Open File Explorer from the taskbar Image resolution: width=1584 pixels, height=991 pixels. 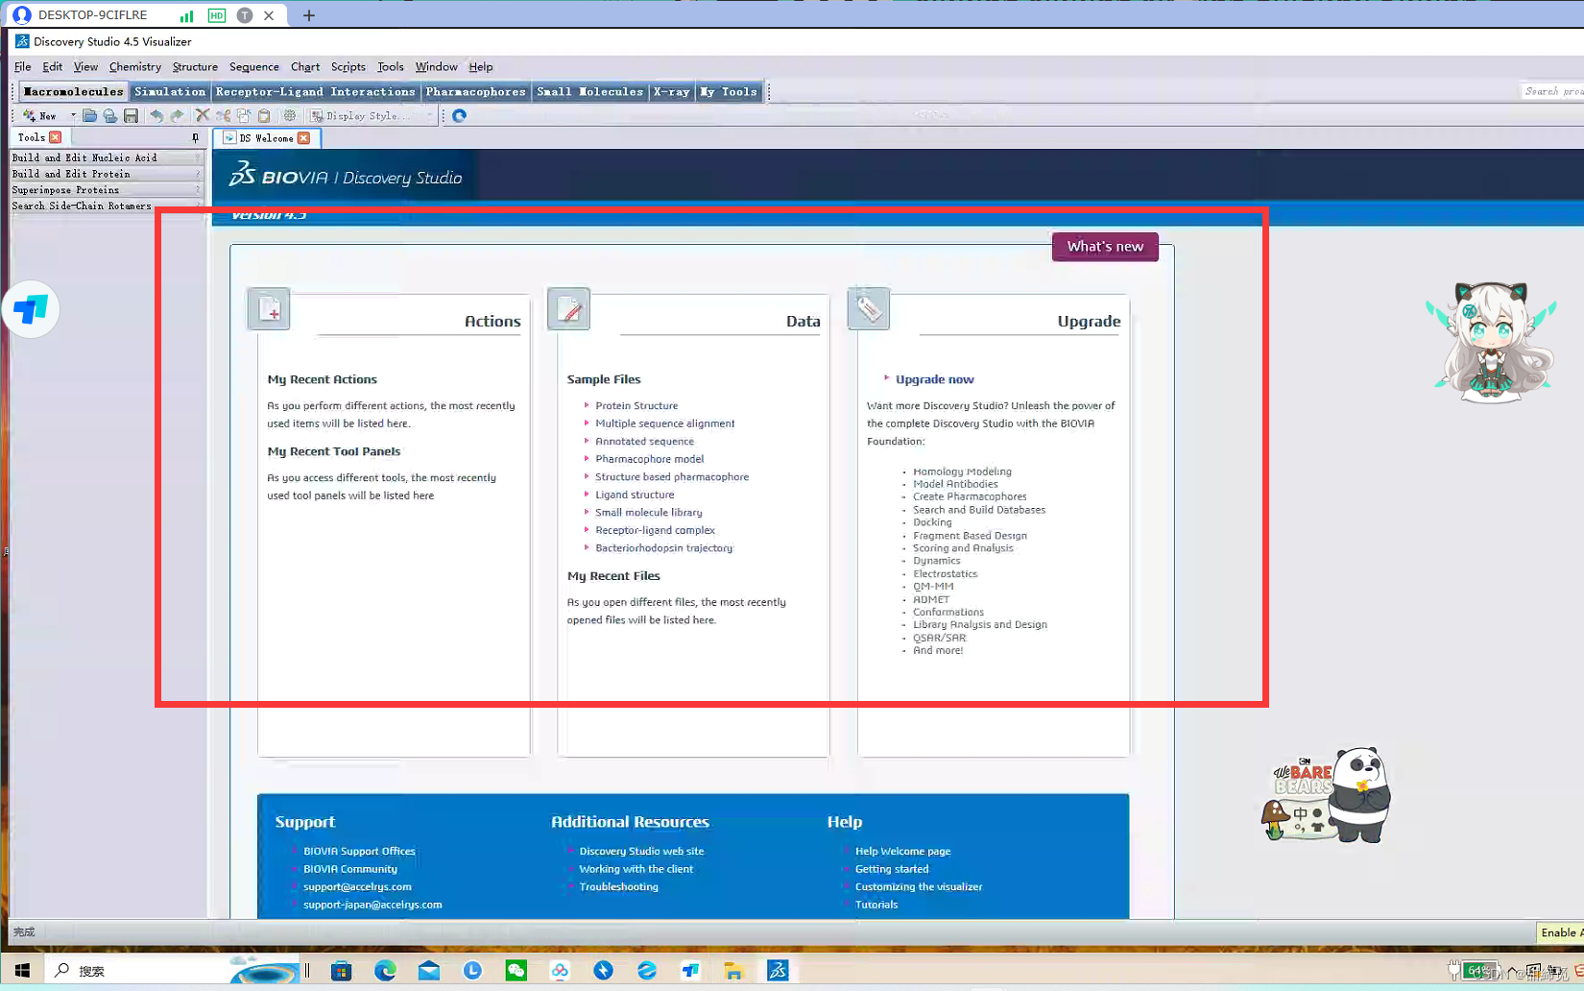733,971
